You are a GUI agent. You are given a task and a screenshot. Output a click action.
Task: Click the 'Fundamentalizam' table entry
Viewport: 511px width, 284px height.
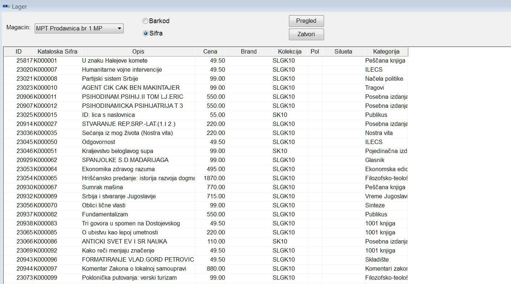(x=105, y=215)
